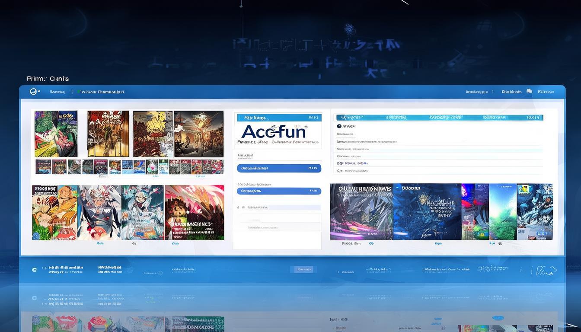Screen dimensions: 581x332
Task: Click the small center button in the footer bar
Action: point(304,269)
